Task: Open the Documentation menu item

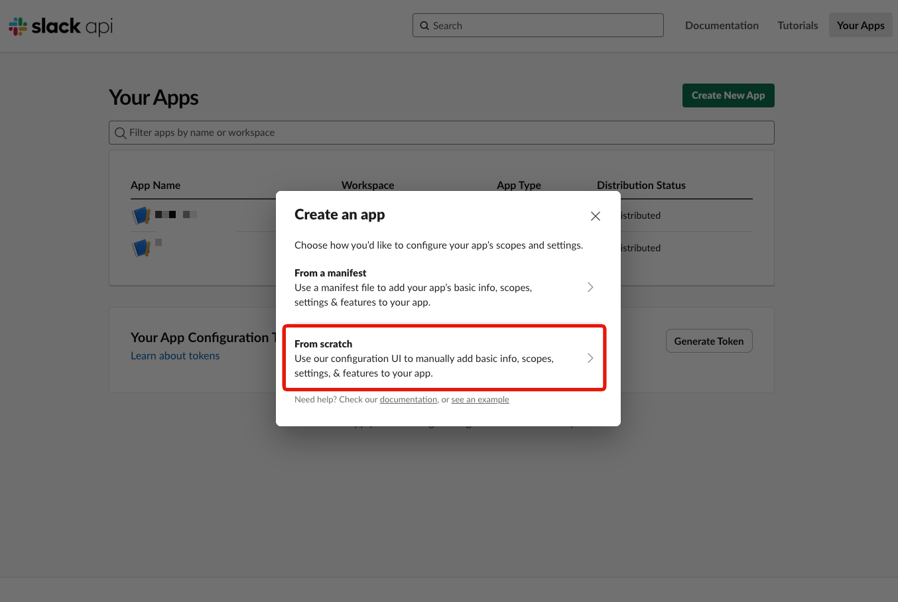Action: pos(722,25)
